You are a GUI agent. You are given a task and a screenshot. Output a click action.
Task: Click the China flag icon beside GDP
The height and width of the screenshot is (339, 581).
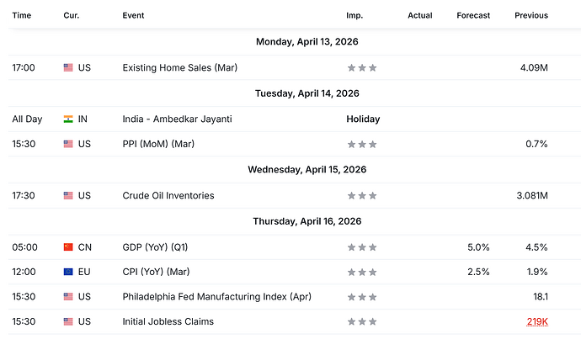[x=68, y=247]
